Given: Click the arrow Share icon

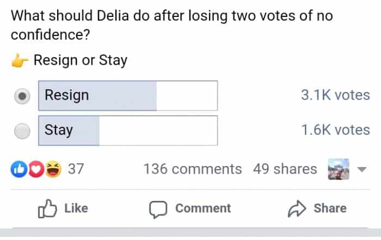Looking at the screenshot, I should coord(296,208).
